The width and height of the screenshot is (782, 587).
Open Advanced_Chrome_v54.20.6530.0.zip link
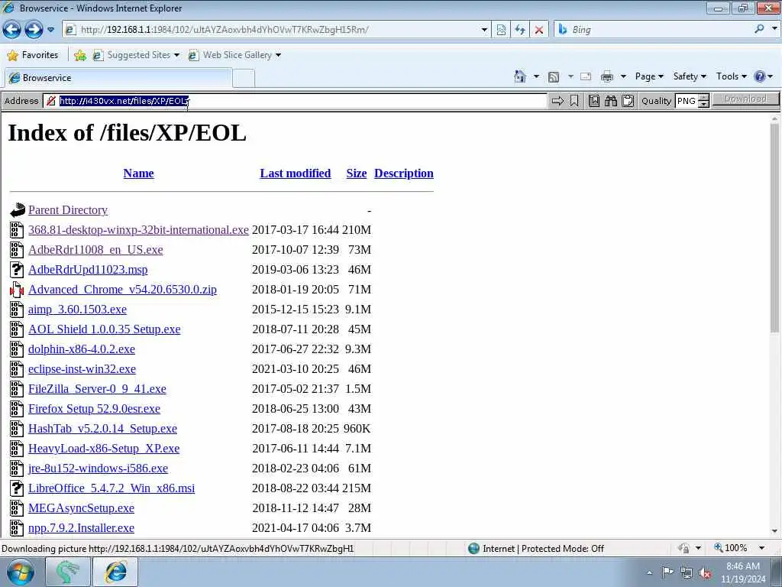pos(123,290)
